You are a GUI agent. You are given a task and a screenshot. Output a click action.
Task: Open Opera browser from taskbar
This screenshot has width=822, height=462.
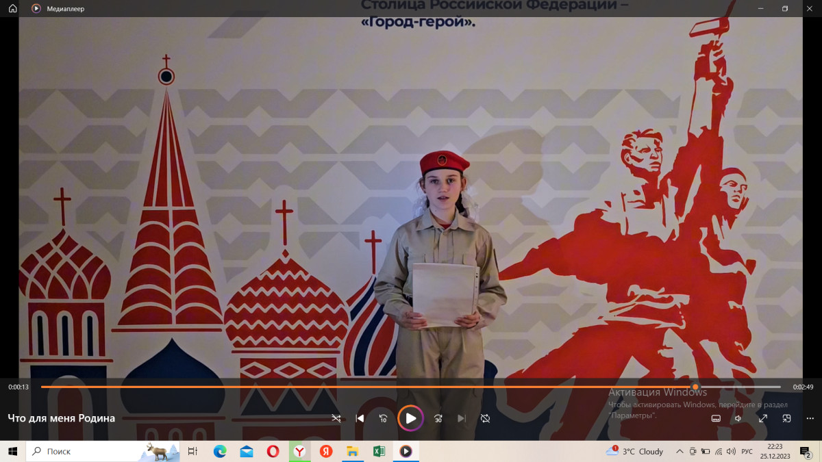pos(273,452)
